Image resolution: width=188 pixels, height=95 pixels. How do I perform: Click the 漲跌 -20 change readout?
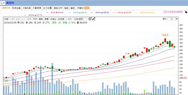point(57,23)
